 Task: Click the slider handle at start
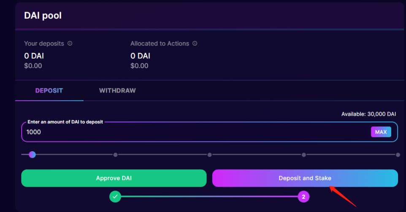tap(32, 155)
